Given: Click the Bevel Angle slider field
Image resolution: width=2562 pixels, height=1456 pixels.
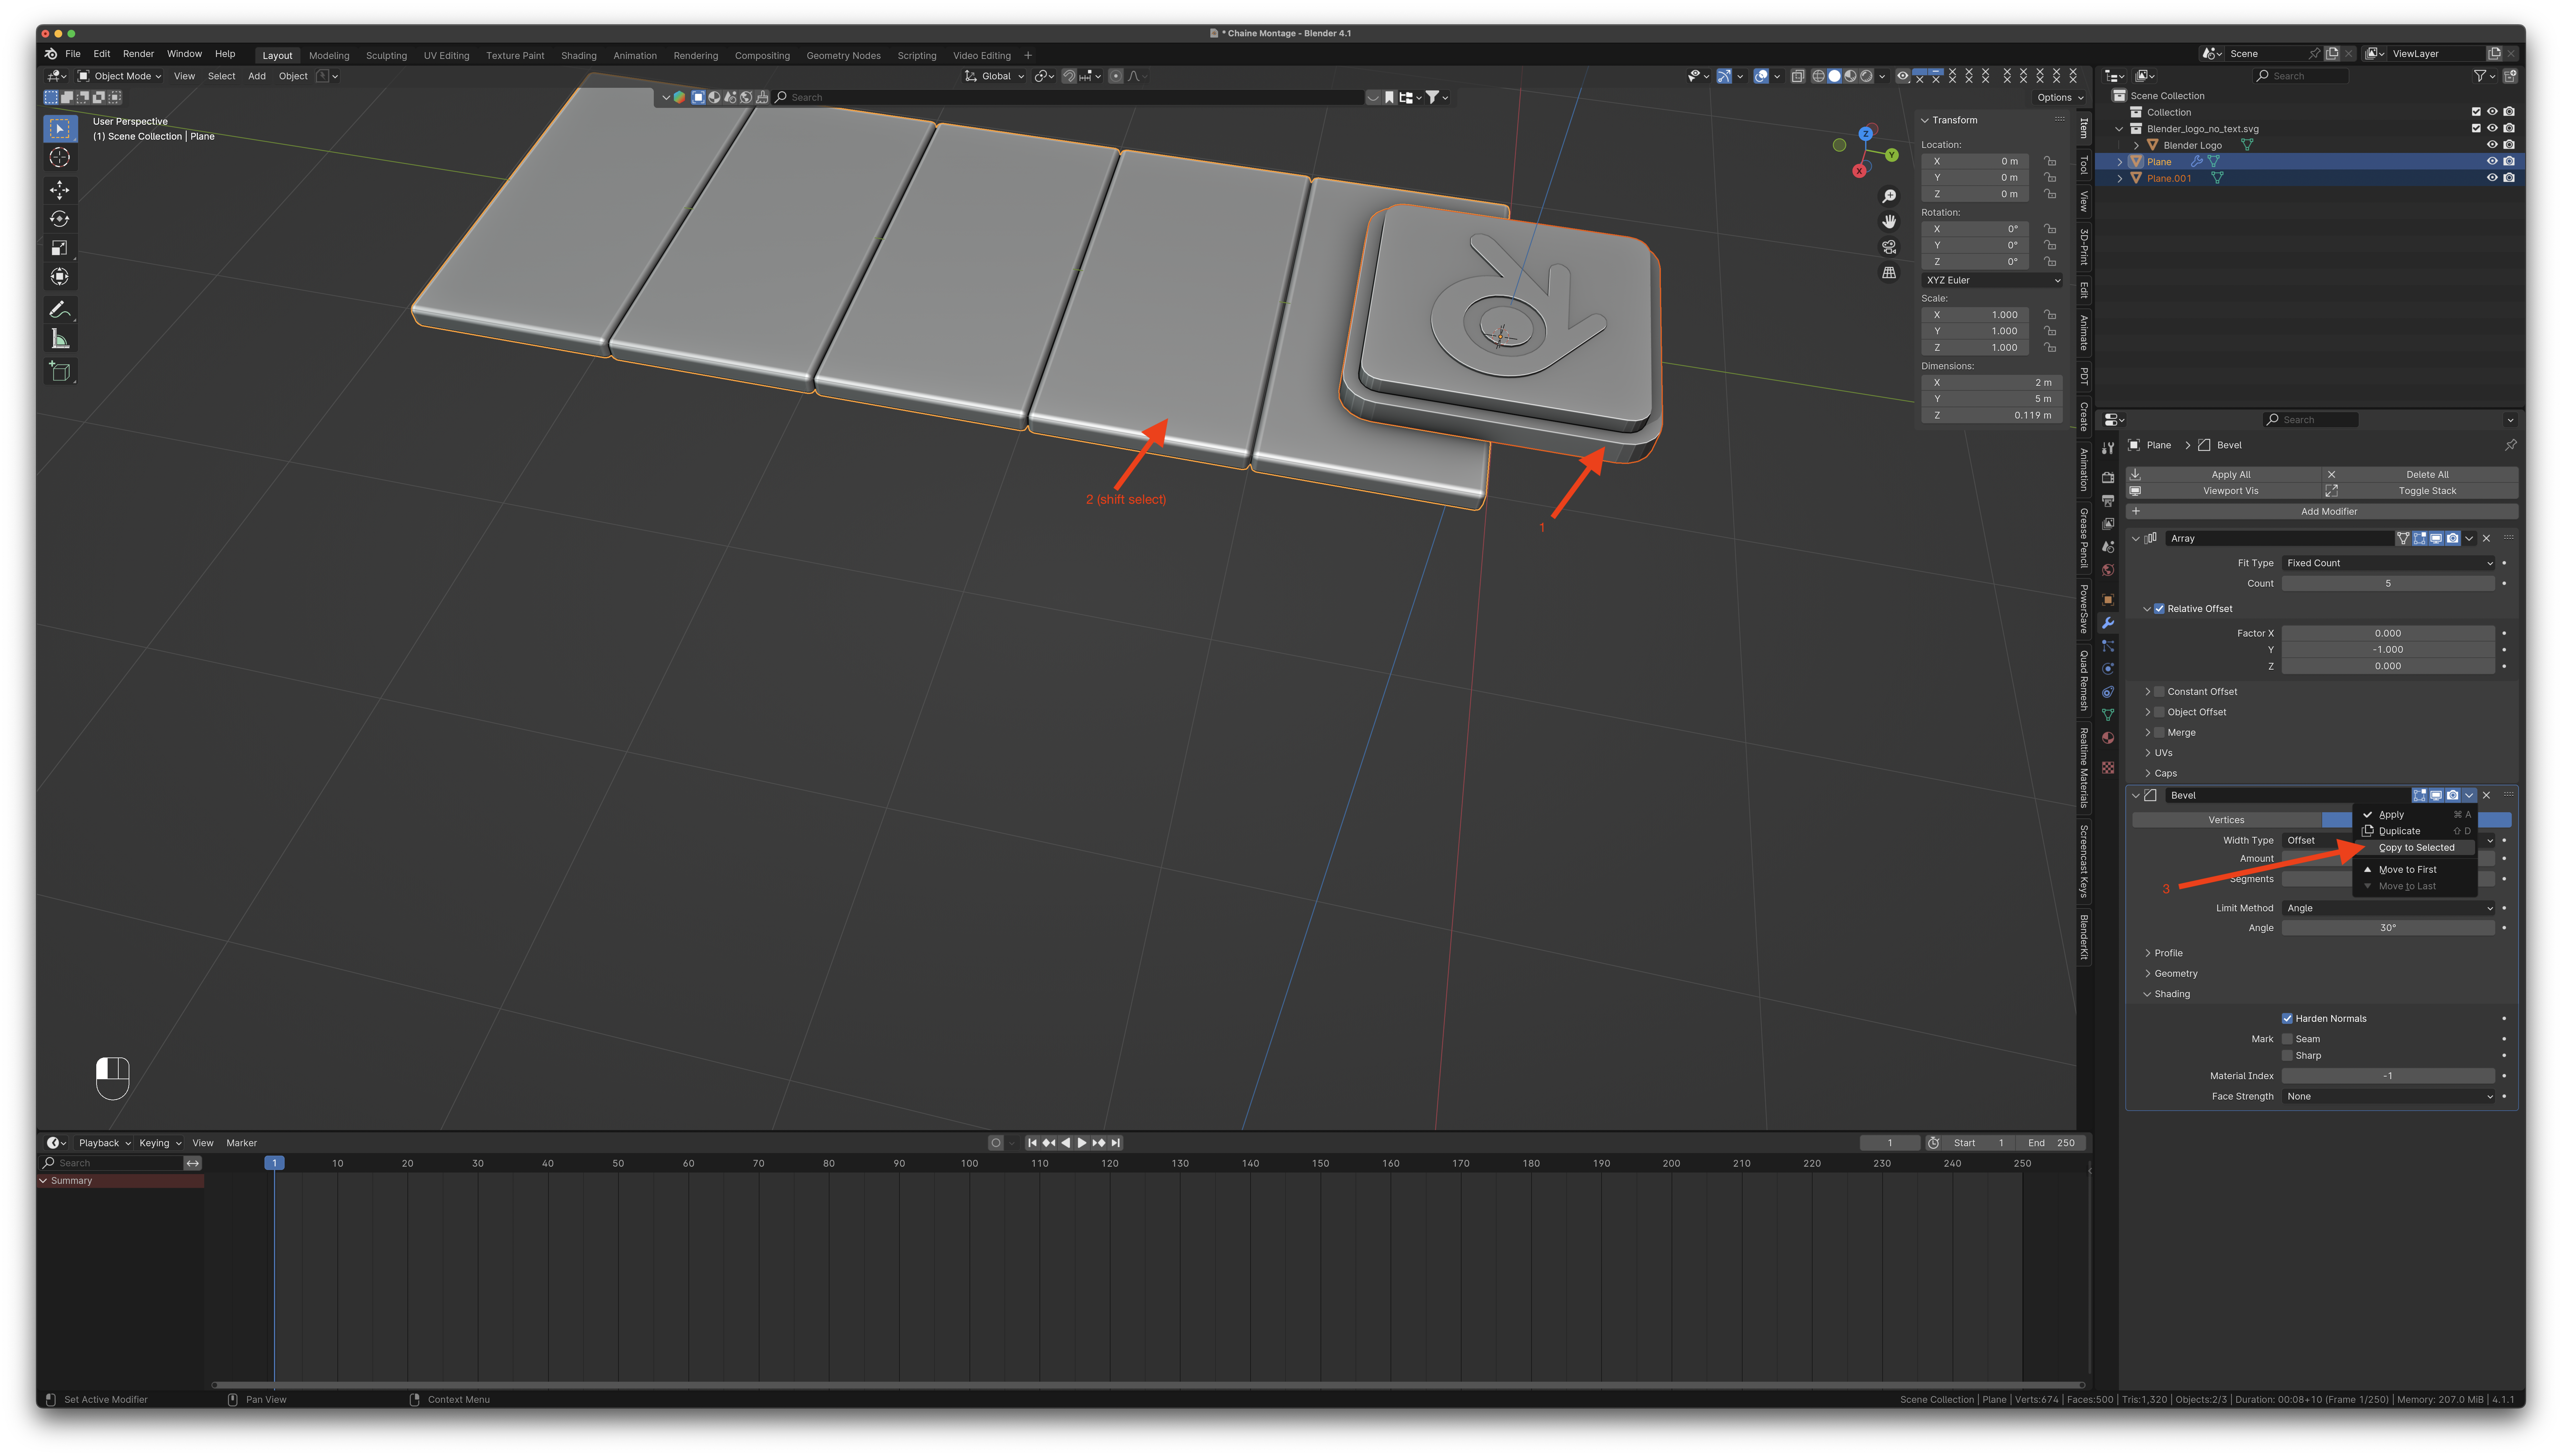Looking at the screenshot, I should coord(2388,928).
